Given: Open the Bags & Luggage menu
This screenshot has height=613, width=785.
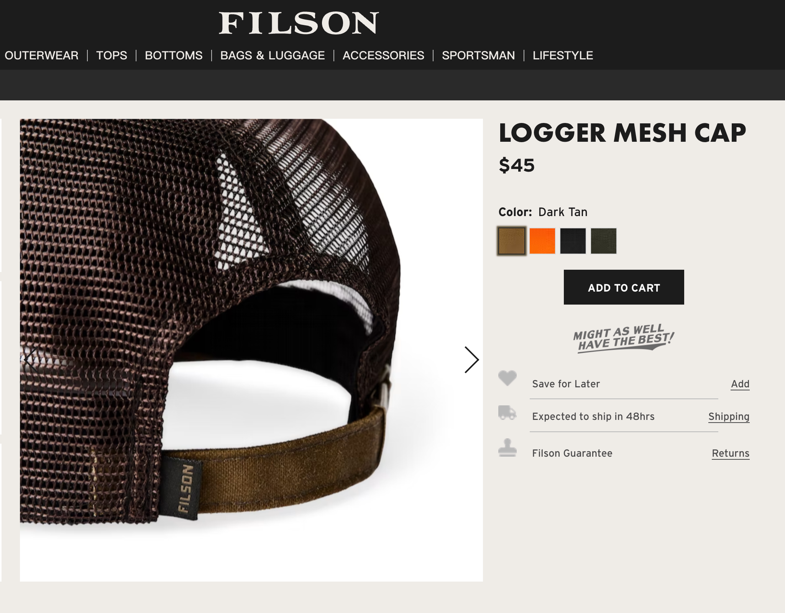Looking at the screenshot, I should point(273,56).
